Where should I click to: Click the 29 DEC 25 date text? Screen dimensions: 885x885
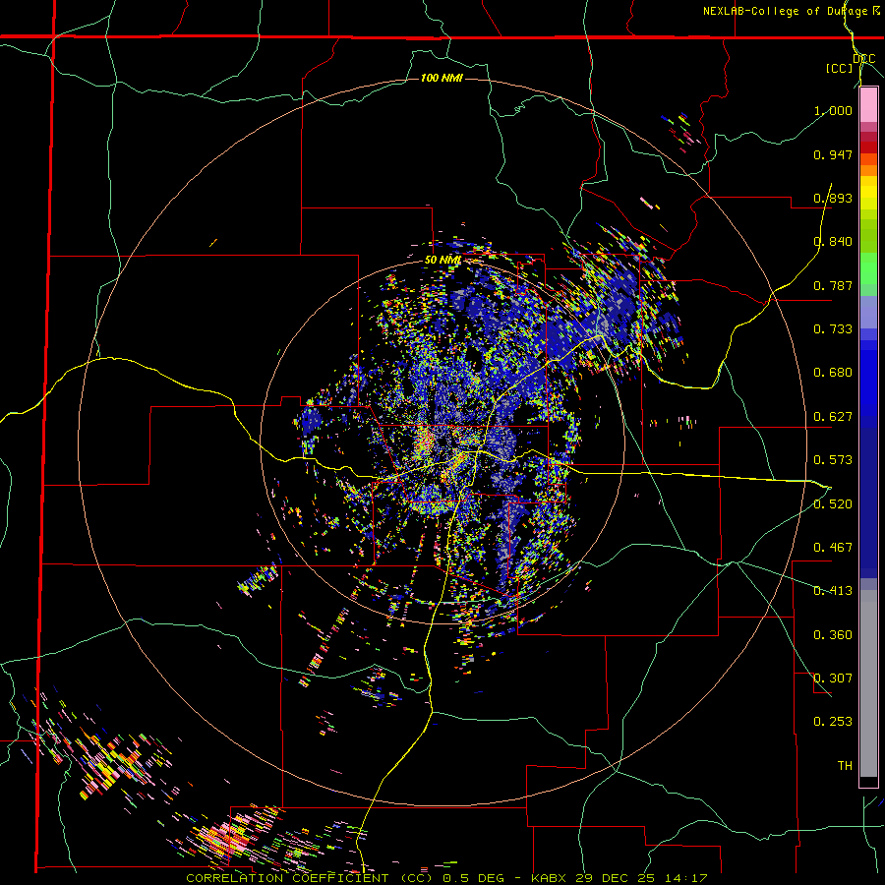tap(618, 878)
